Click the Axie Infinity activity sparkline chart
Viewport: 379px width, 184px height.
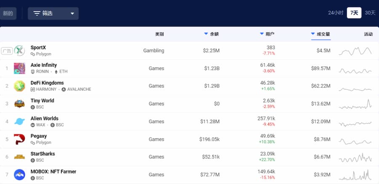355,71
